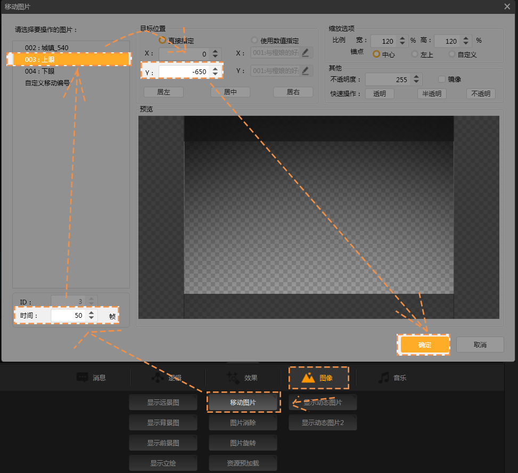Click the 不透明度 value stepper arrows
Viewport: 518px width, 473px height.
click(416, 79)
